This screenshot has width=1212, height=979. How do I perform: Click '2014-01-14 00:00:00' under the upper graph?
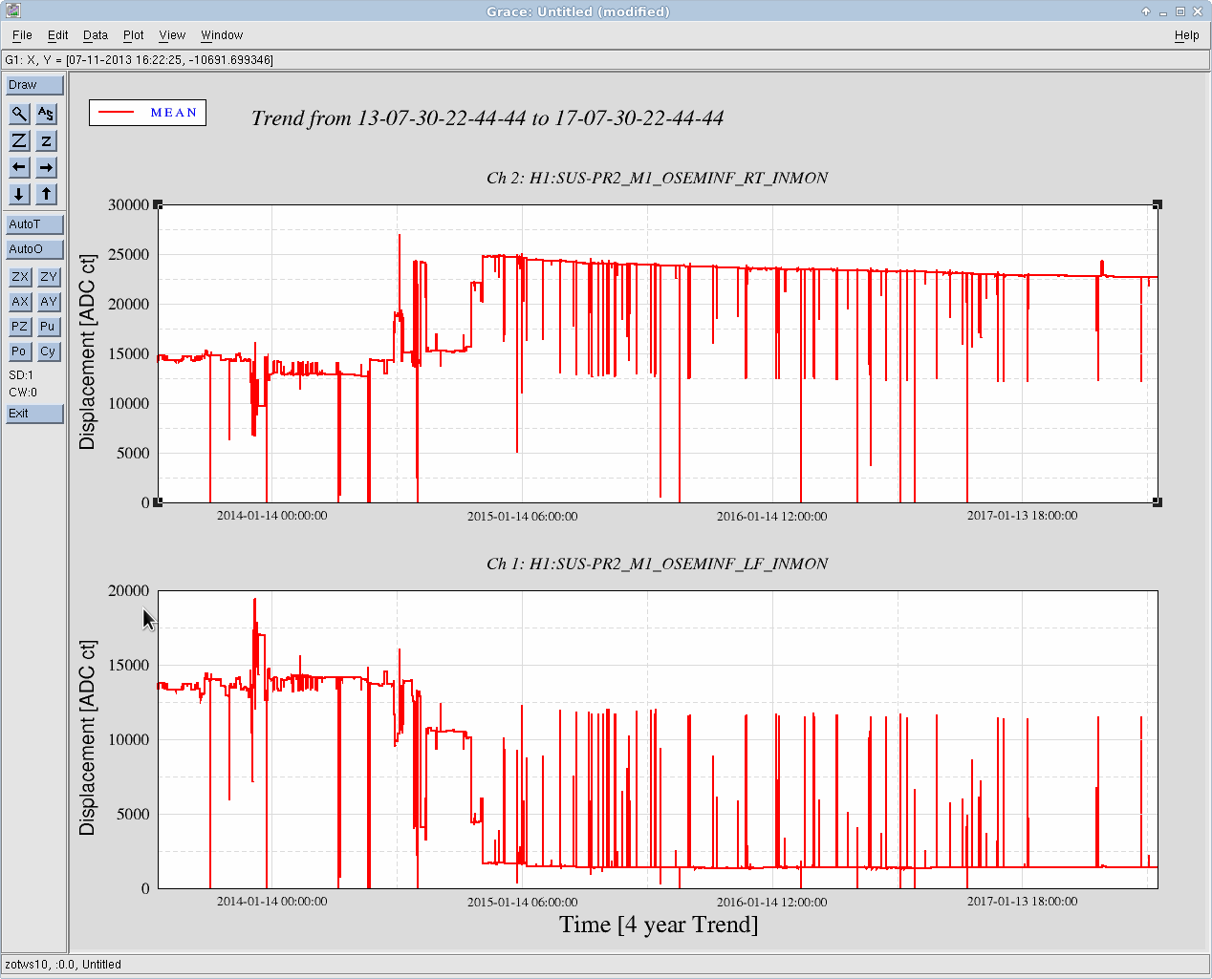click(x=272, y=516)
